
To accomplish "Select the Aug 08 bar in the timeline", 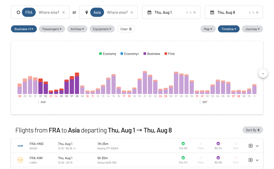I will [77, 84].
